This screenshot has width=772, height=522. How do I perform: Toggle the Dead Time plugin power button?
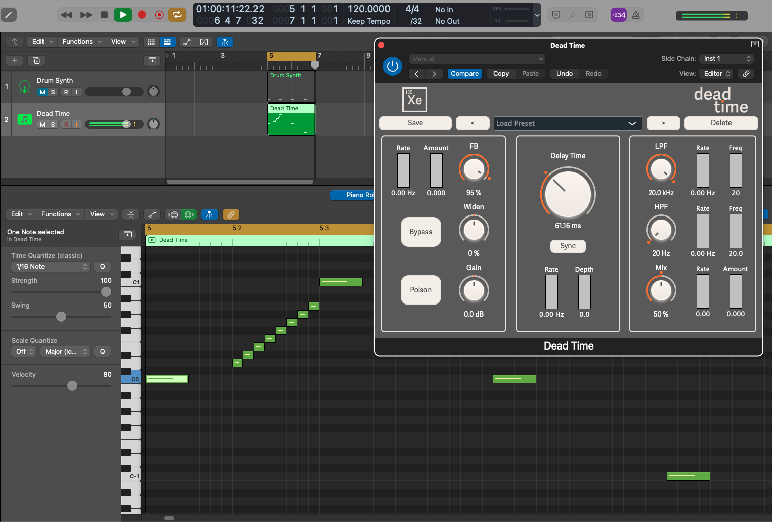[393, 66]
